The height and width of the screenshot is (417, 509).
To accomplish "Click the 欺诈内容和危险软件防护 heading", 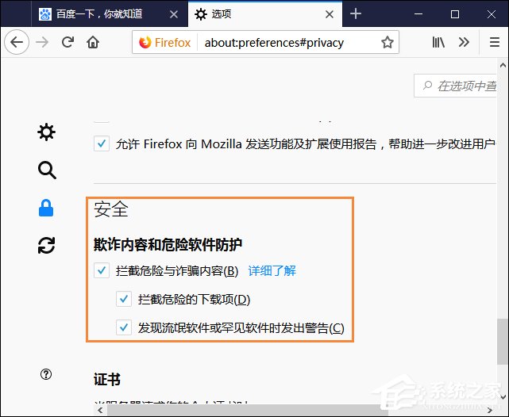I will [x=168, y=245].
